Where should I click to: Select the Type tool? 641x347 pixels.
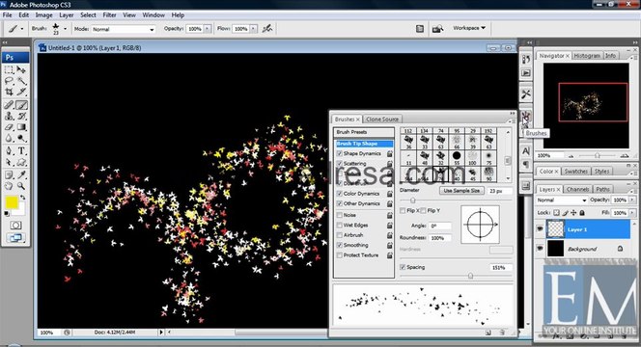pyautogui.click(x=21, y=151)
